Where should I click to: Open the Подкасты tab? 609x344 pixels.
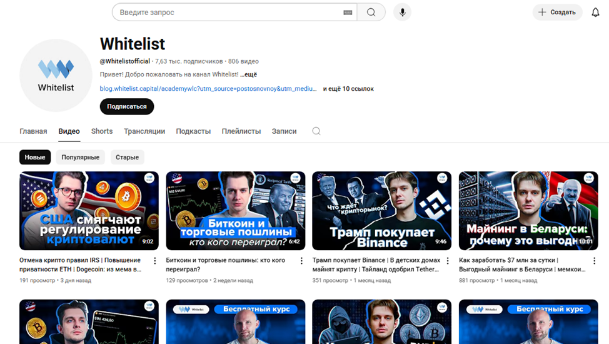(193, 131)
